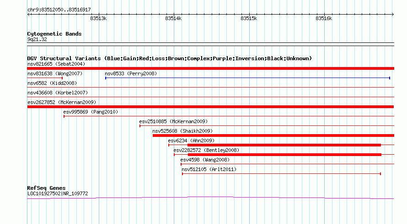
Task: Click the nsv821665 (Sebat2004) variant label
Action: 56,64
